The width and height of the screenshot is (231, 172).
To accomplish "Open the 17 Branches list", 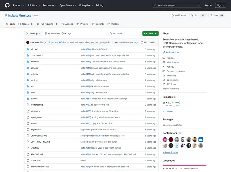I will click(x=52, y=34).
